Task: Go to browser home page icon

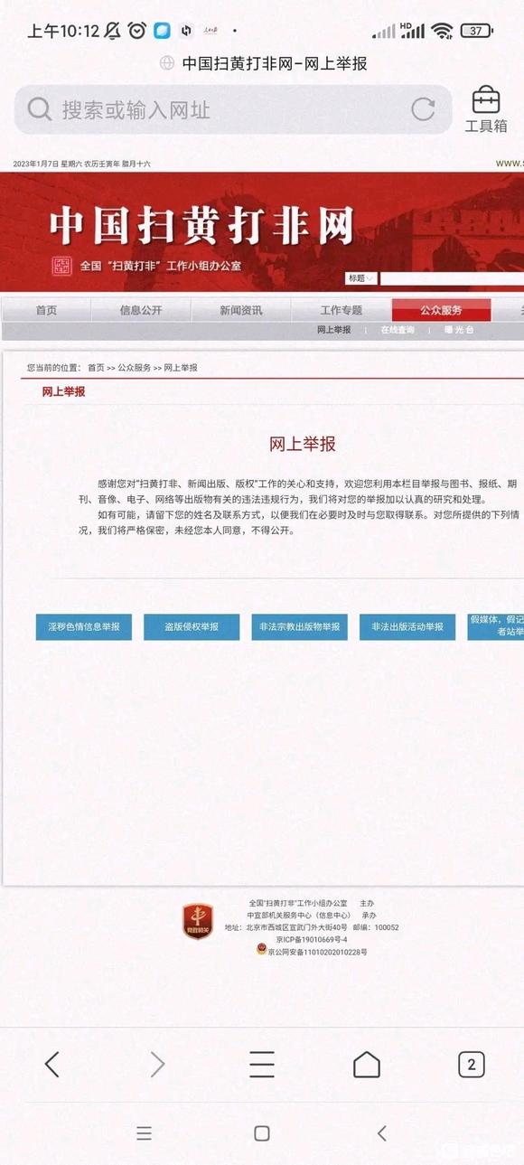Action: [366, 1064]
